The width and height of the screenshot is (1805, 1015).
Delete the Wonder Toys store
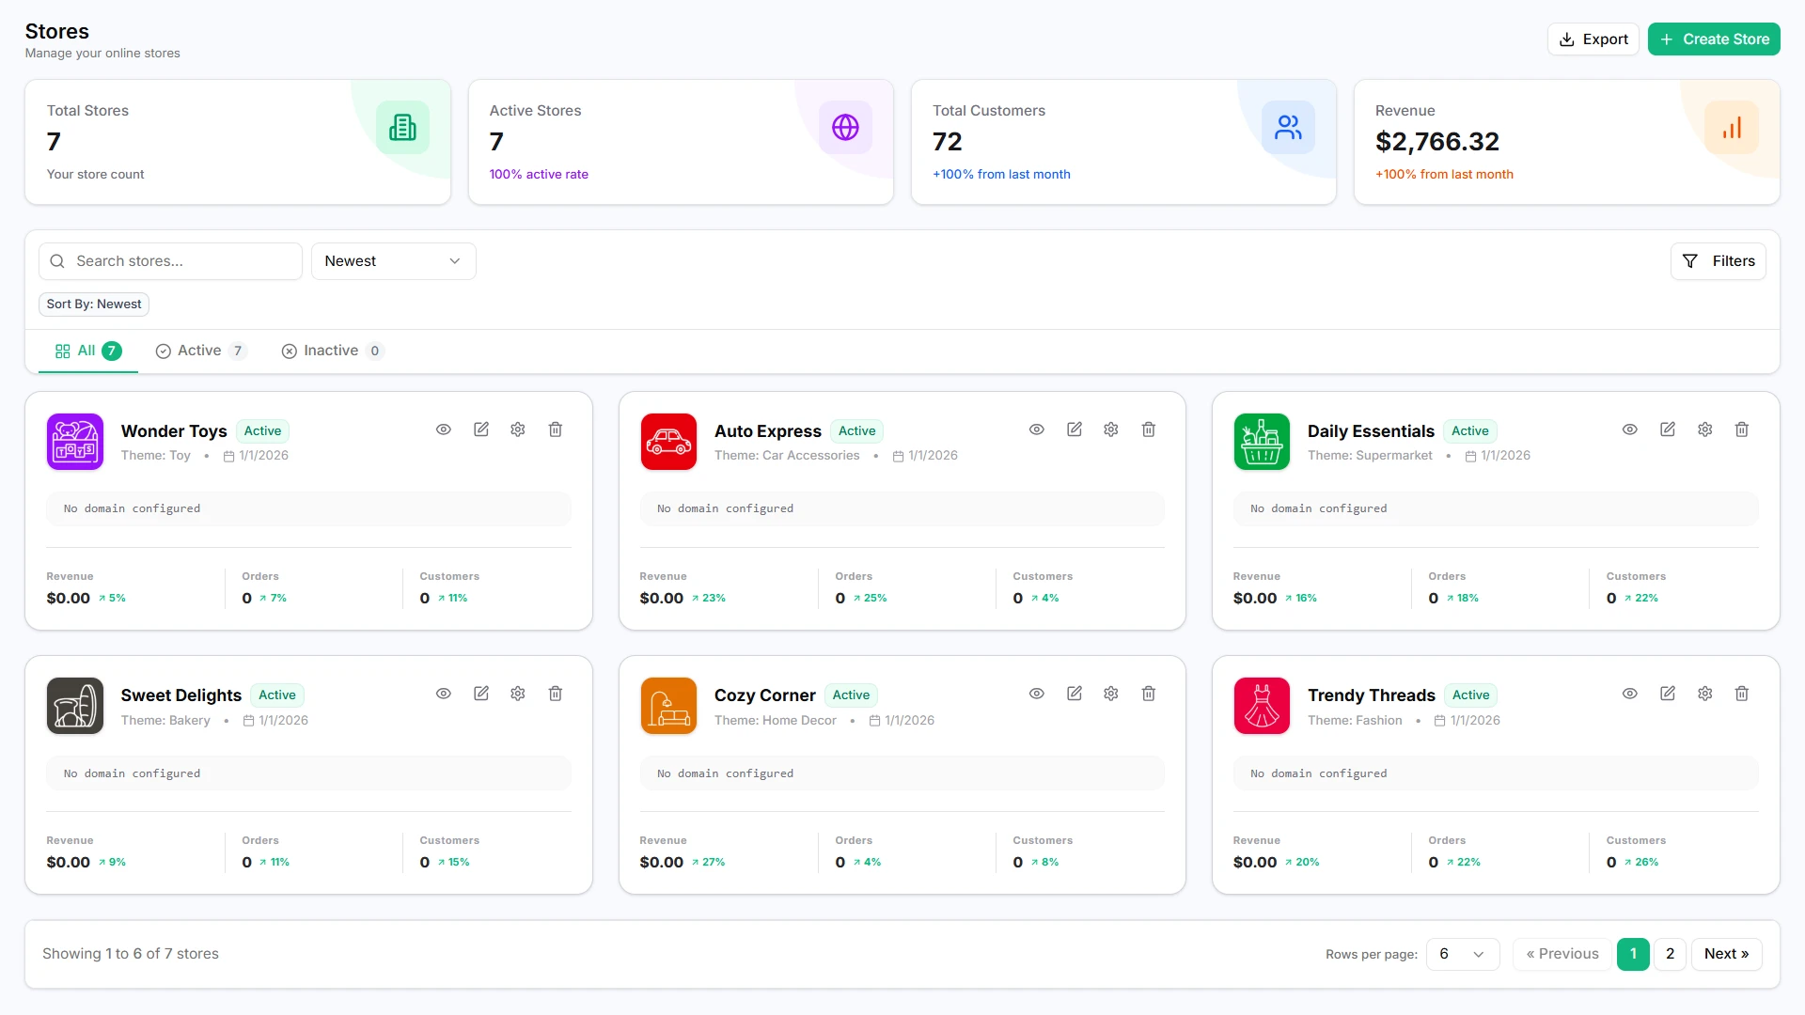(556, 429)
